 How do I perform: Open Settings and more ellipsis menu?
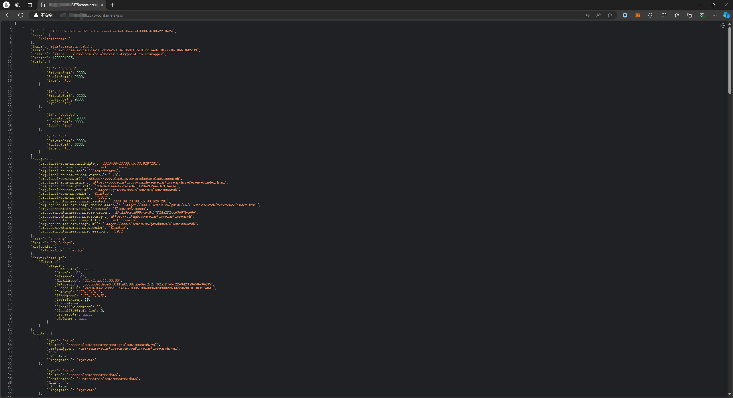(x=714, y=15)
